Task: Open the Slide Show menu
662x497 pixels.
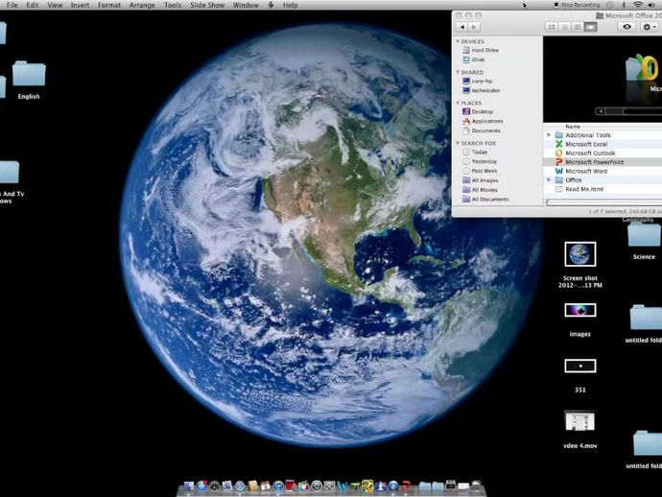Action: tap(207, 5)
